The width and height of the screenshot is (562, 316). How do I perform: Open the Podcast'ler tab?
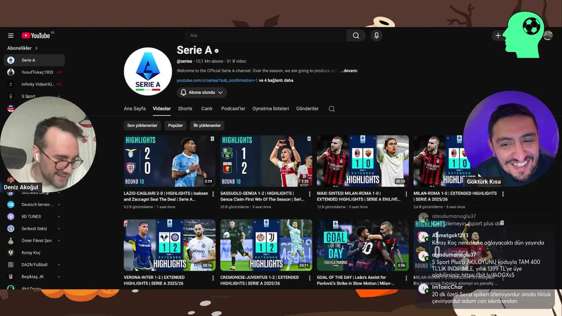click(233, 109)
